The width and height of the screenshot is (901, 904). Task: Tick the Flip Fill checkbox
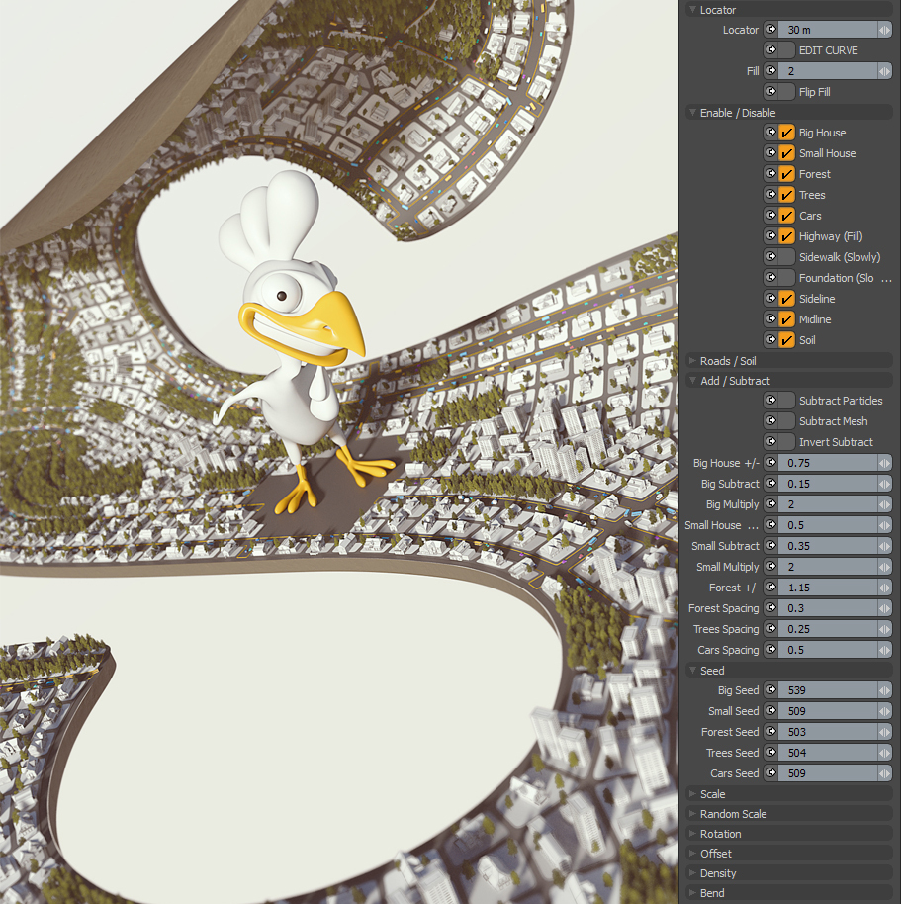point(787,92)
